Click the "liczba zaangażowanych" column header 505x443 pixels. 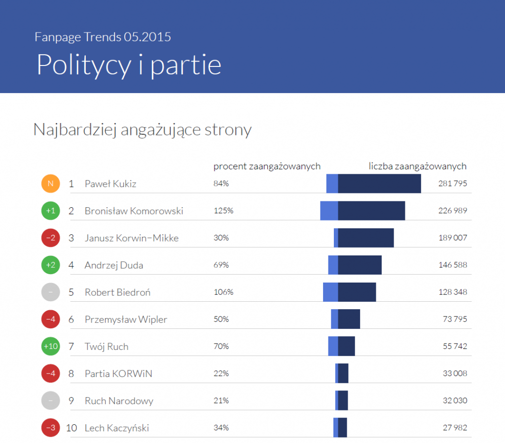click(417, 166)
